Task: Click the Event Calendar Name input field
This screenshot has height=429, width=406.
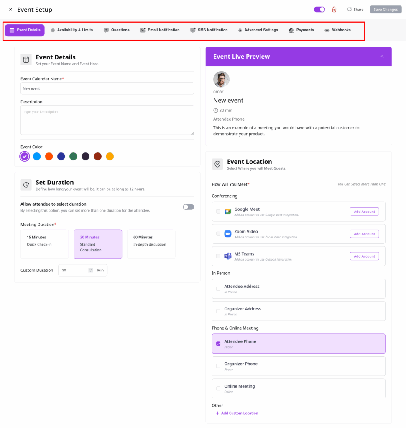Action: [107, 88]
